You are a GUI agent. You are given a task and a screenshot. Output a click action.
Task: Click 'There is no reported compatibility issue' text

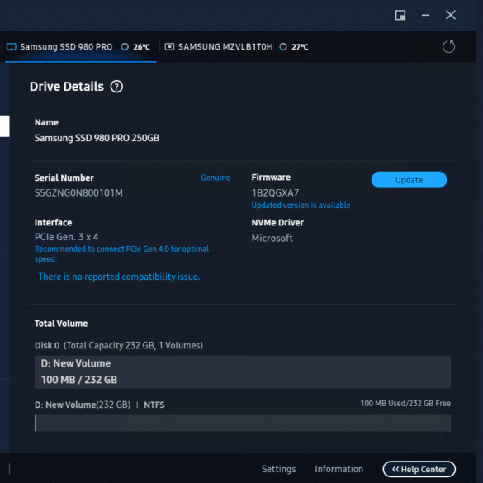point(119,277)
